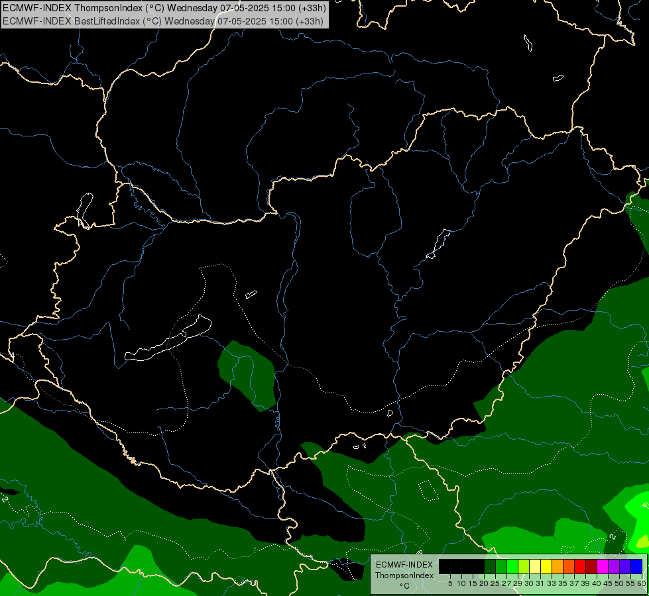Click the '45' tick label in legend
The width and height of the screenshot is (649, 596).
(x=608, y=583)
